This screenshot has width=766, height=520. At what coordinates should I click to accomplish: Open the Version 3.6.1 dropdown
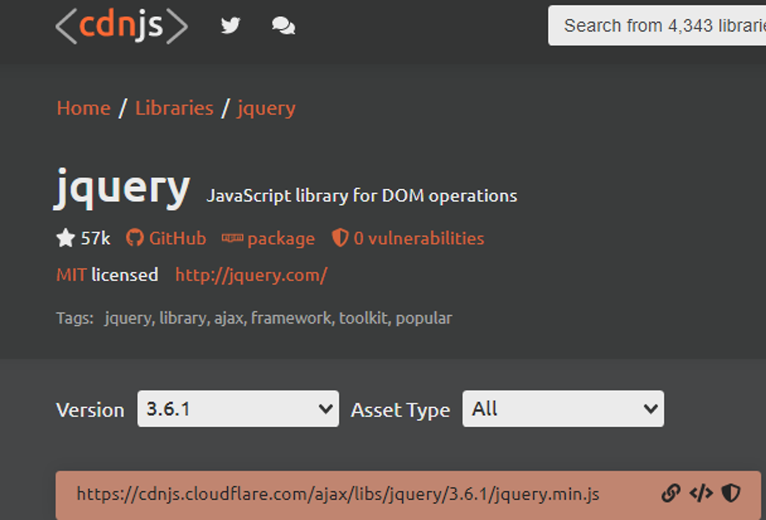238,409
